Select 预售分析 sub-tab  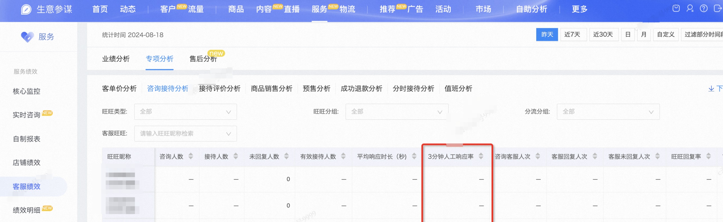(317, 89)
